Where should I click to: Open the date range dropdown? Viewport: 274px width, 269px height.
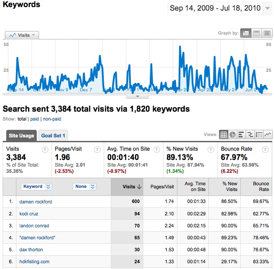tap(267, 8)
